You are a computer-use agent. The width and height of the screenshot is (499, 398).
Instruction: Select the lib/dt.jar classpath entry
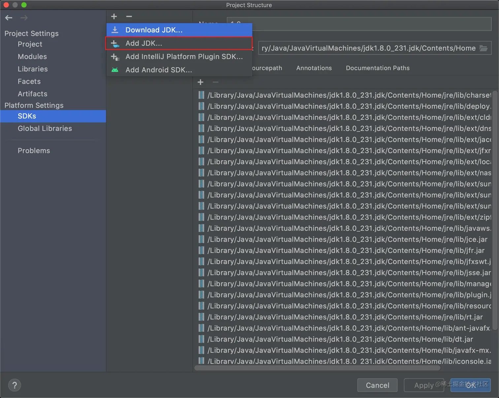pyautogui.click(x=343, y=339)
